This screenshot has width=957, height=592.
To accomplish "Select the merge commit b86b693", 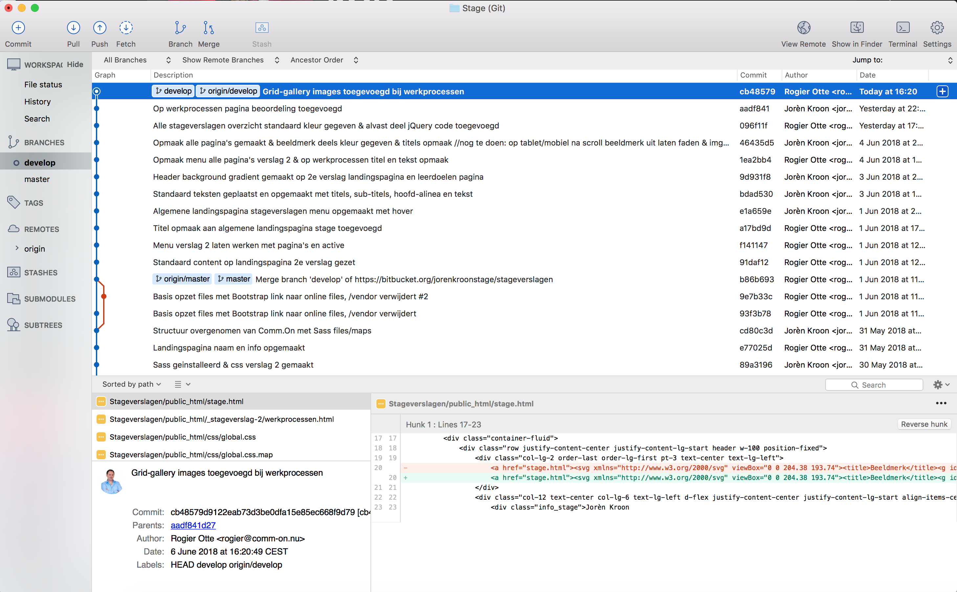I will click(524, 279).
